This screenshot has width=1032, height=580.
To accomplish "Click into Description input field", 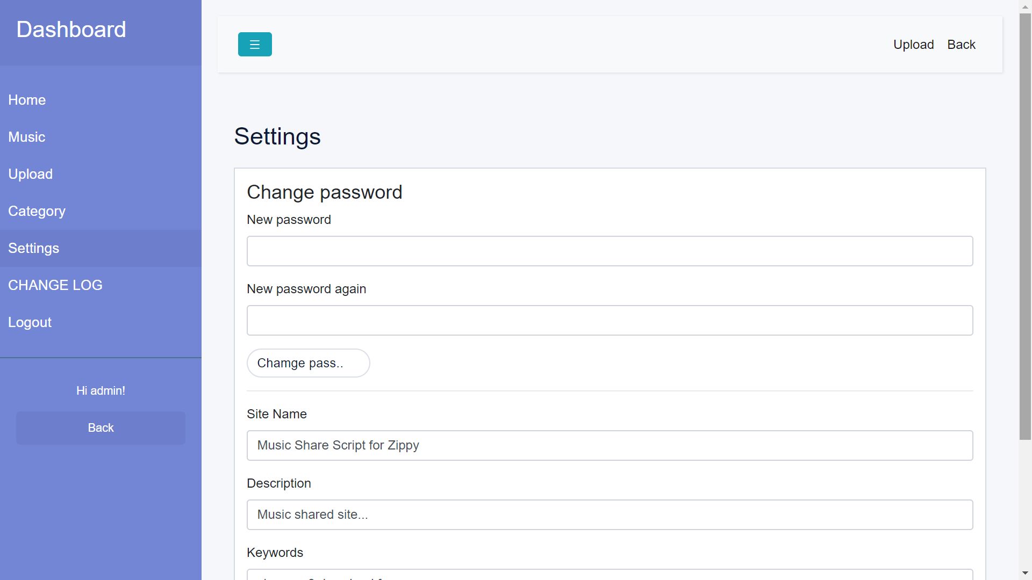I will pos(610,515).
